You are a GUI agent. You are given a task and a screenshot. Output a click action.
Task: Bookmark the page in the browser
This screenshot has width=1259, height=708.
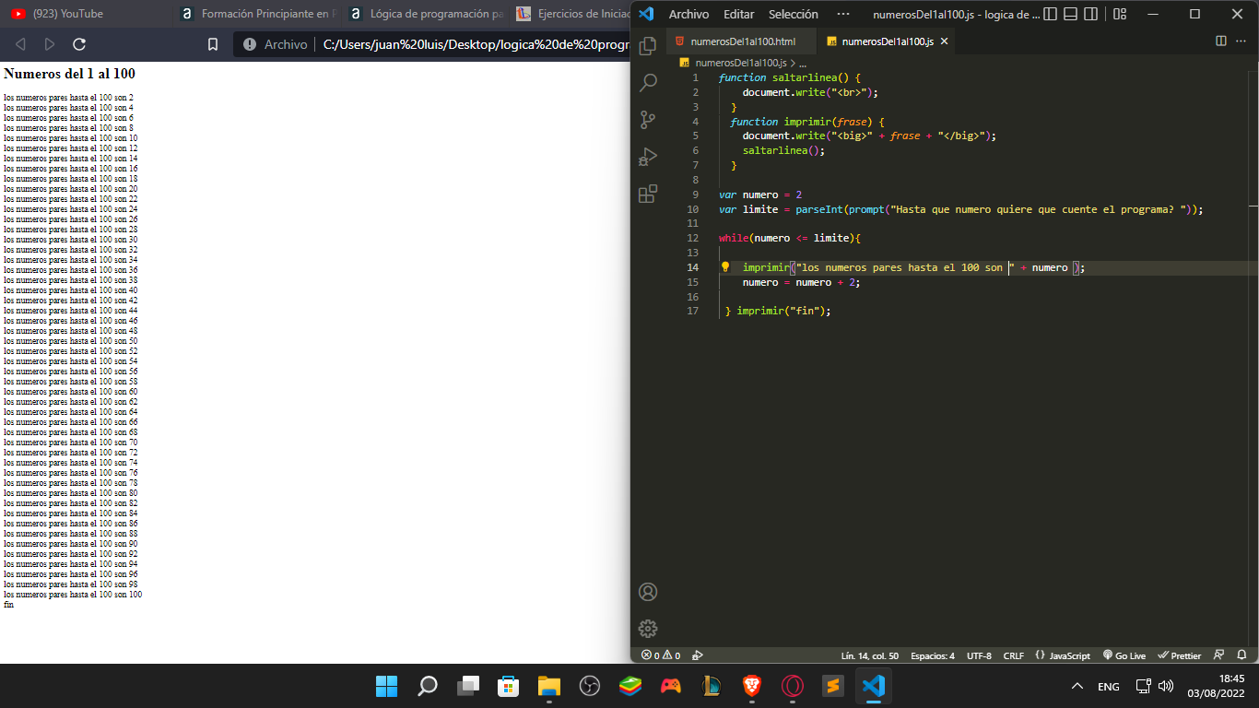[213, 44]
